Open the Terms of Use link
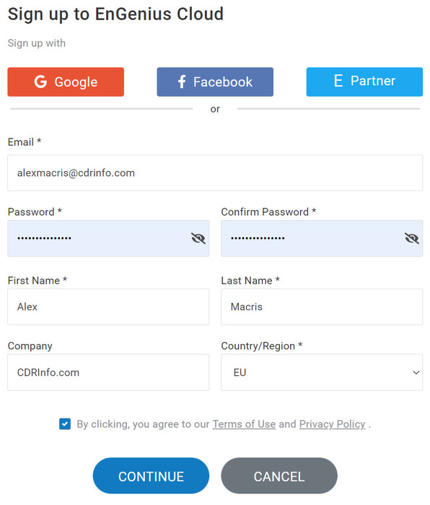 (x=244, y=424)
